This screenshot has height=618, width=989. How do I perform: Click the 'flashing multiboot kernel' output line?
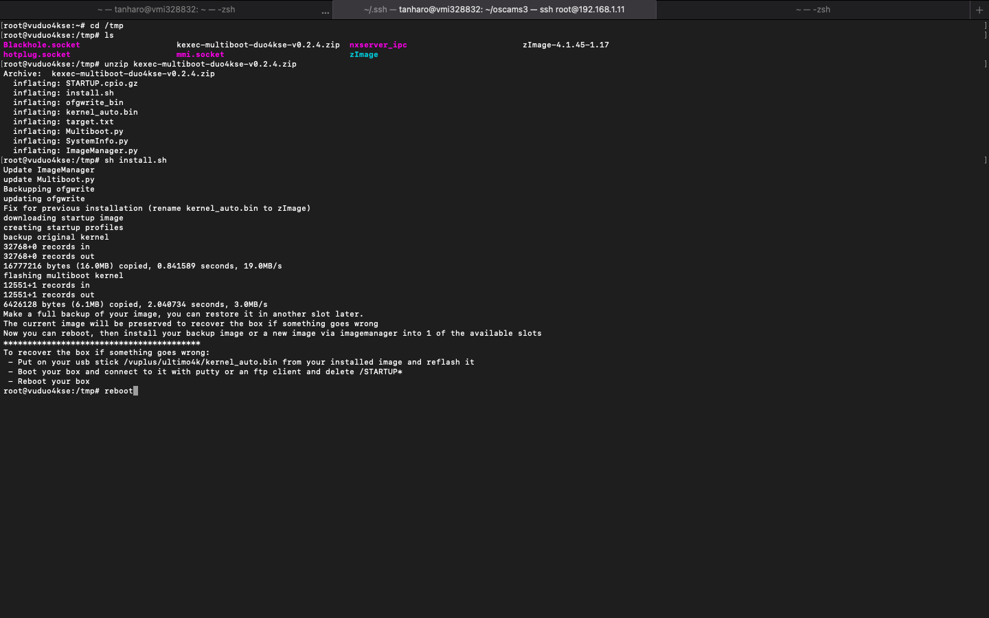(63, 275)
